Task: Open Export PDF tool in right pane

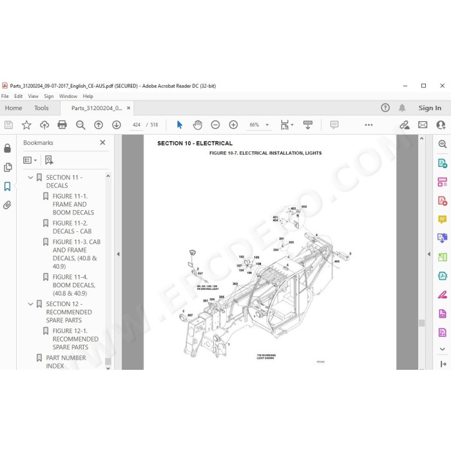Action: click(443, 163)
